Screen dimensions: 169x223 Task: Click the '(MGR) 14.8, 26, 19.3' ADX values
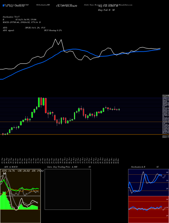[x=35, y=28]
